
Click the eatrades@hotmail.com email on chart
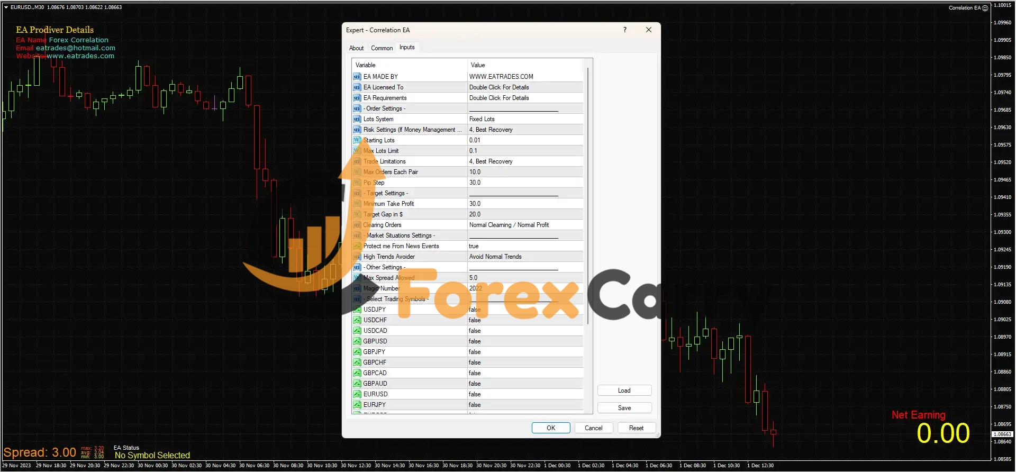(x=76, y=48)
